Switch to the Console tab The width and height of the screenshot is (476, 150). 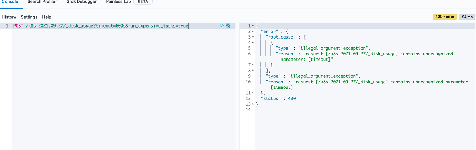(10, 2)
